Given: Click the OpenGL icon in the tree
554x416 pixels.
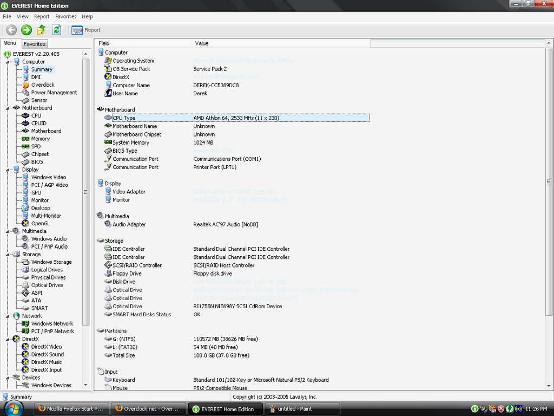Looking at the screenshot, I should pyautogui.click(x=25, y=224).
